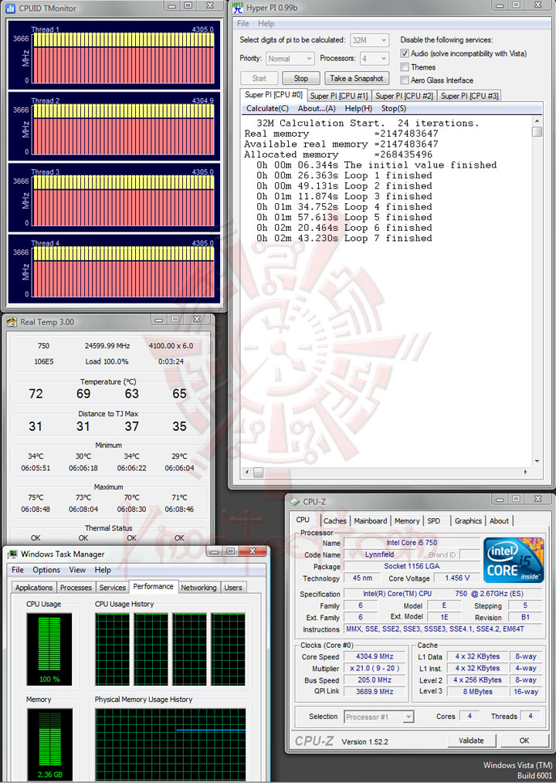
Task: Click the Super PI vertical scrollbar thumb
Action: coord(537,131)
